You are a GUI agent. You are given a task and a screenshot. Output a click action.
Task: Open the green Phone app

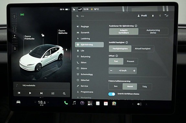click(x=66, y=103)
